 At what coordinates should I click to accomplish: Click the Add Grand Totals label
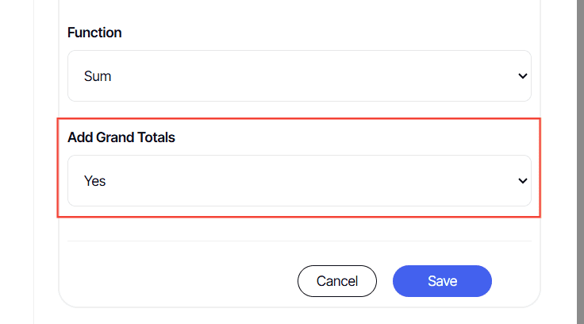pyautogui.click(x=121, y=137)
